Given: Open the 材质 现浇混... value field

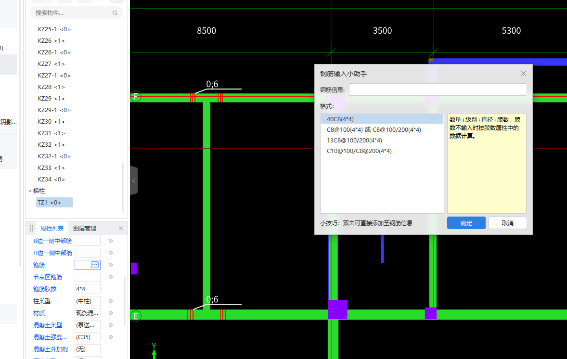Looking at the screenshot, I should point(88,313).
